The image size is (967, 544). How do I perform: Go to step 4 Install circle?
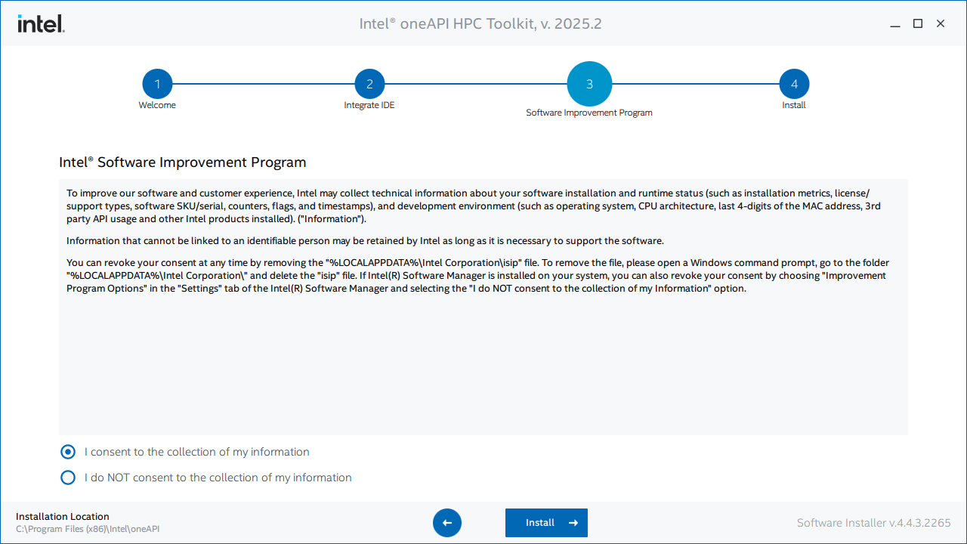(794, 84)
